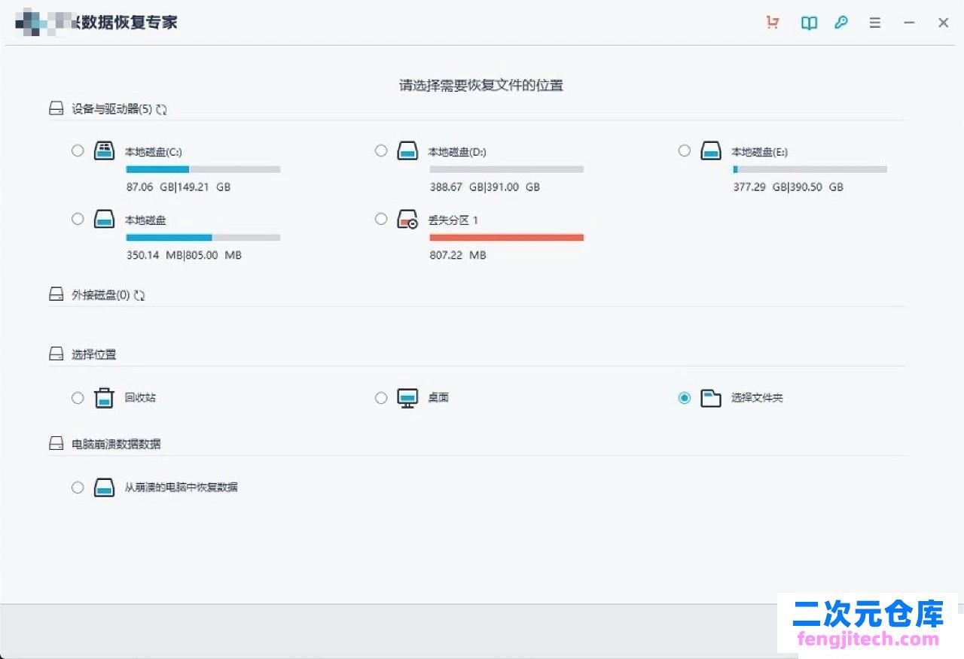
Task: Click the 805 MB disk usage bar
Action: click(x=203, y=237)
